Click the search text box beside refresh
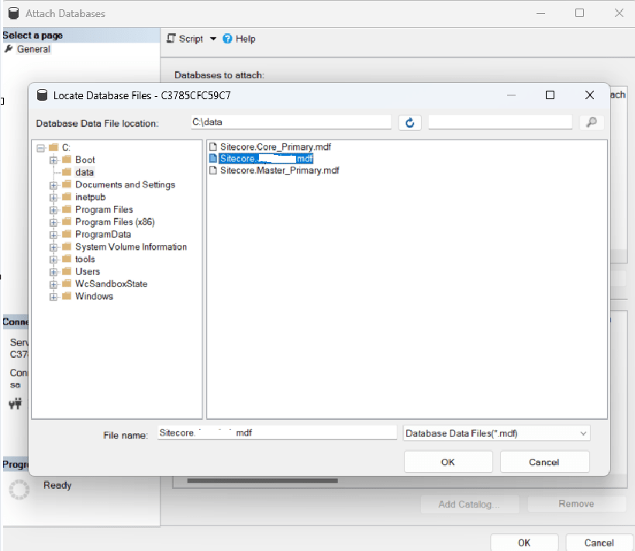This screenshot has height=551, width=635. click(500, 122)
